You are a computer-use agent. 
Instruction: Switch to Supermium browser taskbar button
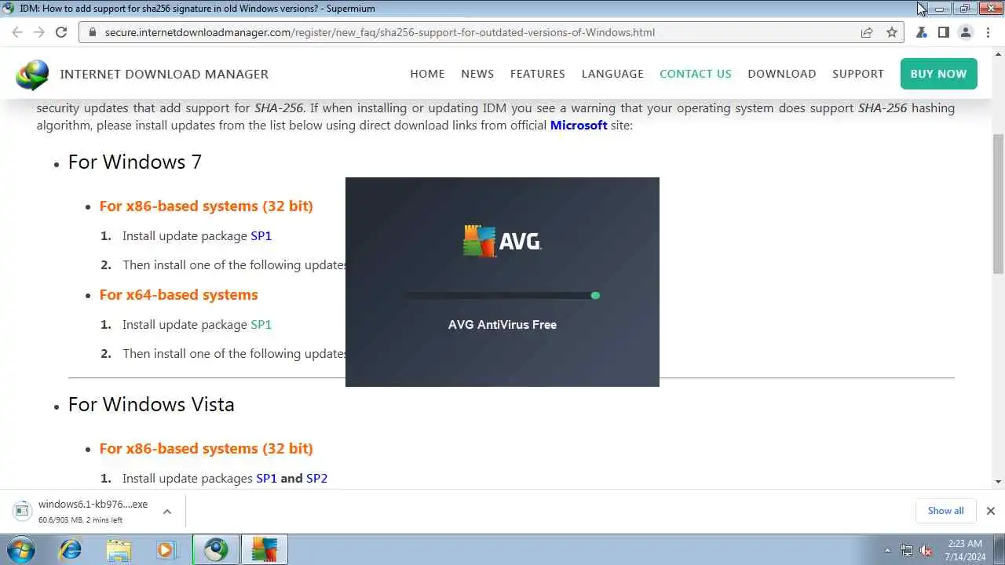coord(216,549)
